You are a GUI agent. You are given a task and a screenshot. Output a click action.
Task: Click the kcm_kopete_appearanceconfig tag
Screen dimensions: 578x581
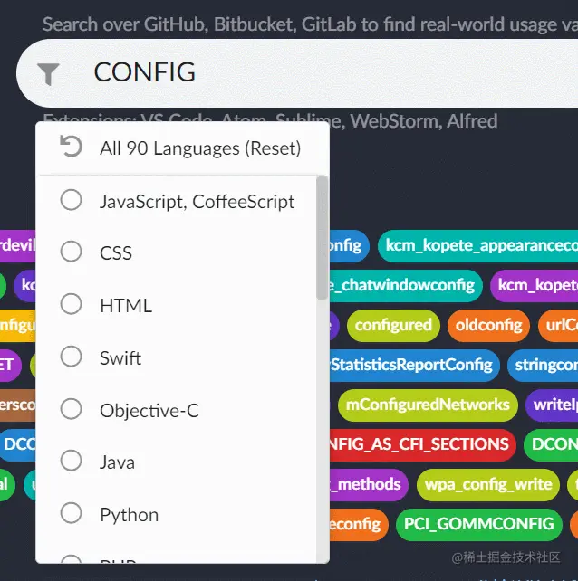pos(478,245)
